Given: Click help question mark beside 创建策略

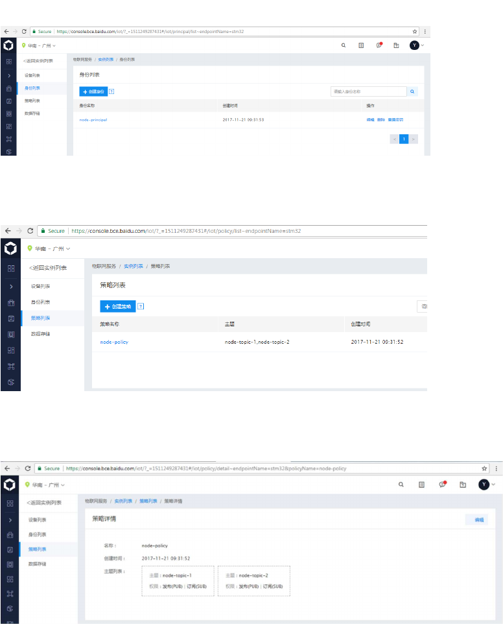Looking at the screenshot, I should coord(141,306).
